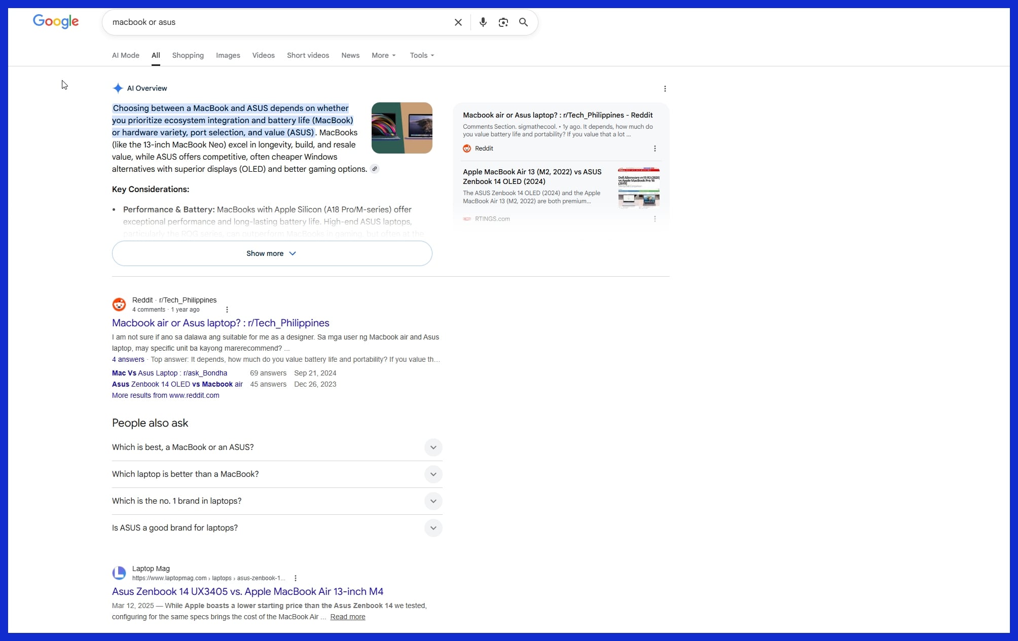This screenshot has height=641, width=1018.
Task: Click the 69 answers text
Action: [268, 373]
